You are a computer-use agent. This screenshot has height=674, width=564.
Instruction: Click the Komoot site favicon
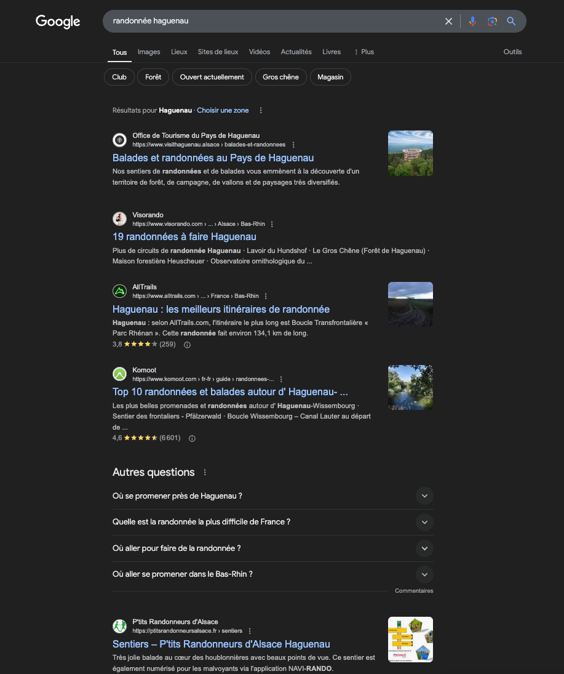[x=119, y=374]
